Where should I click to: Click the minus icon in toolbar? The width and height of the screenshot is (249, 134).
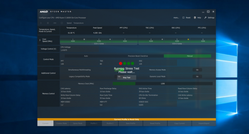(x=54, y=23)
